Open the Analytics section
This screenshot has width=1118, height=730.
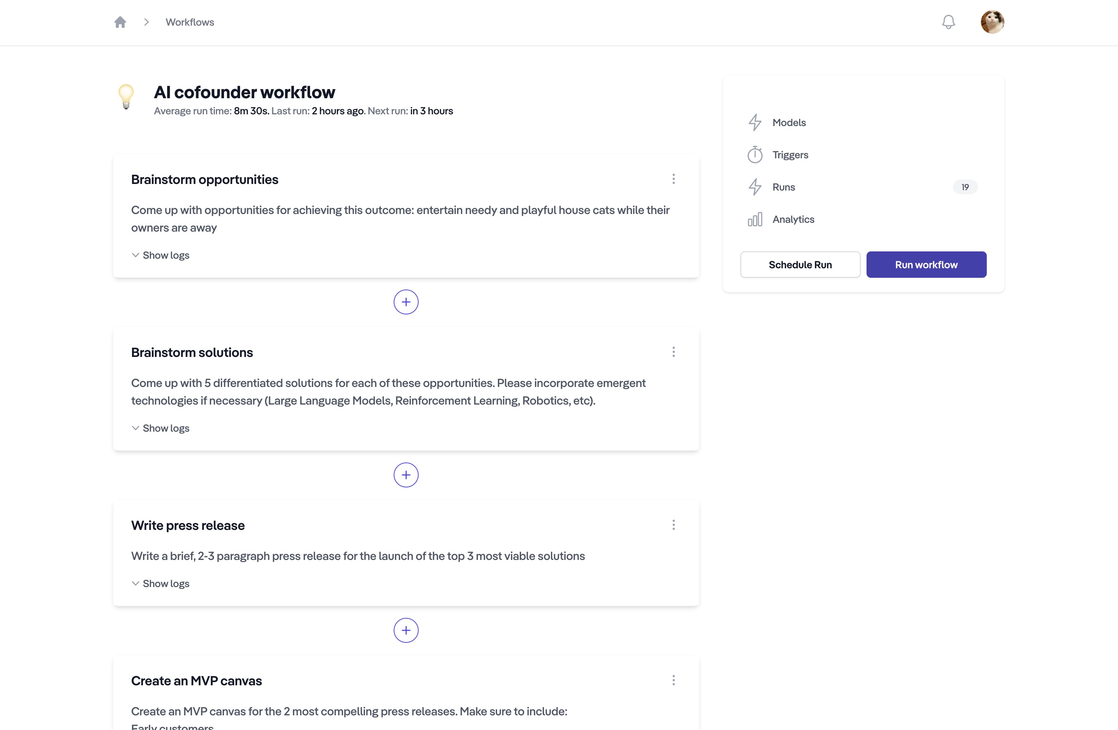pos(793,220)
